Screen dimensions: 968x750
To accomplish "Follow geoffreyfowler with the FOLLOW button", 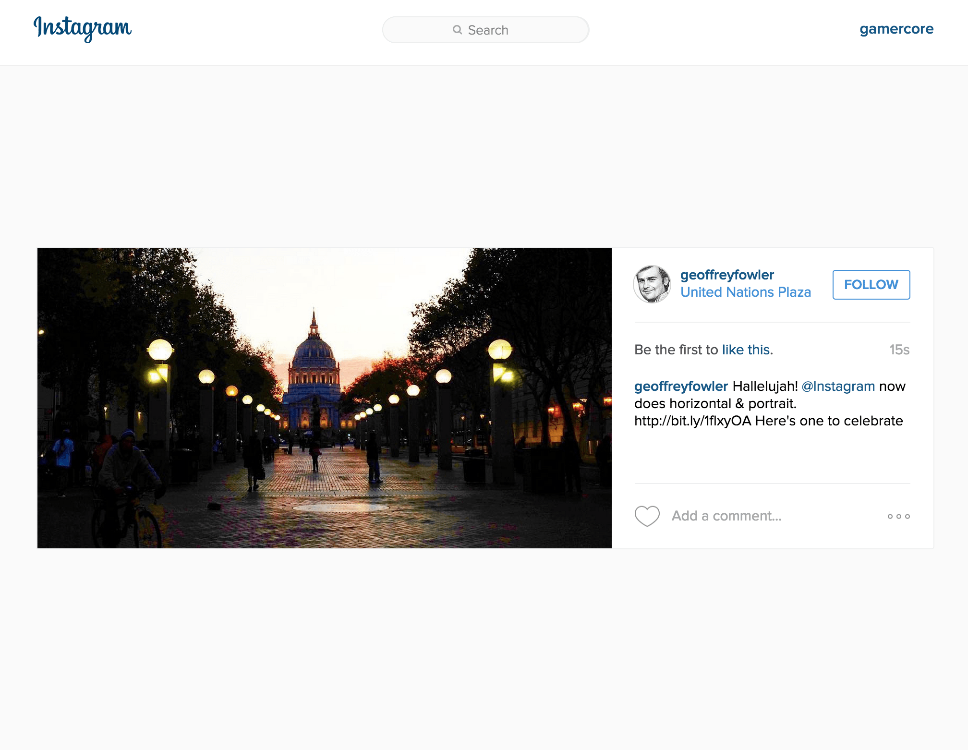I will tap(871, 284).
